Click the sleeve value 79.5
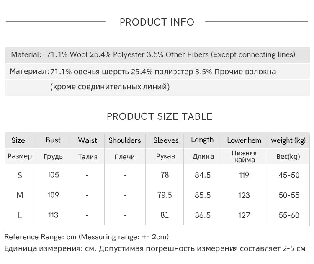314x264 pixels. (x=165, y=195)
